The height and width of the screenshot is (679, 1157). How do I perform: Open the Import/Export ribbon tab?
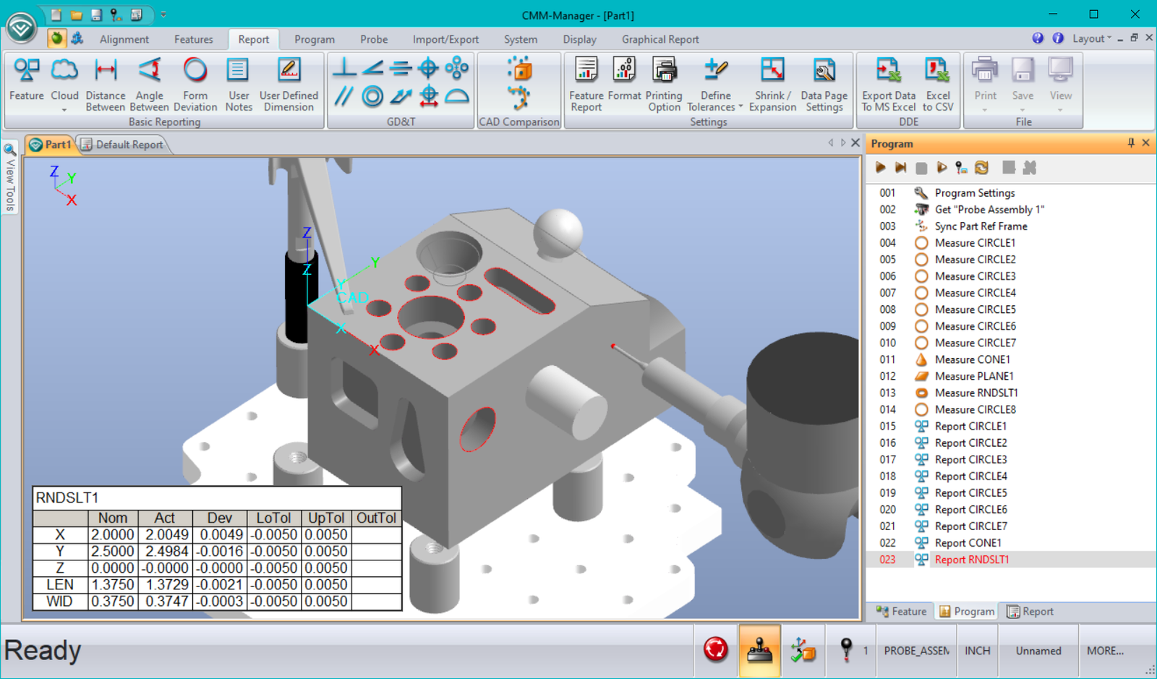pos(445,39)
